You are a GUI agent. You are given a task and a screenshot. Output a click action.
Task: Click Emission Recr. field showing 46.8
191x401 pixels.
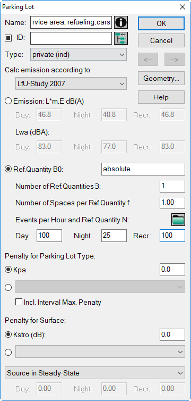click(172, 114)
